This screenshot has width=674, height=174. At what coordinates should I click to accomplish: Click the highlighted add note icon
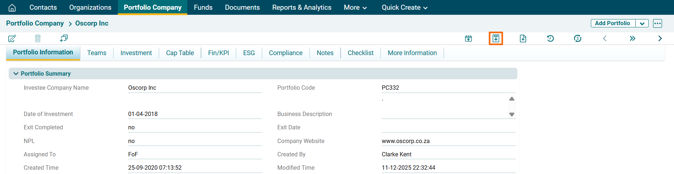(x=496, y=39)
